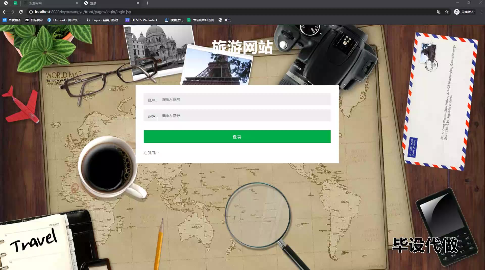Open the Chrome three-dot menu
This screenshot has height=270, width=485.
tap(481, 12)
